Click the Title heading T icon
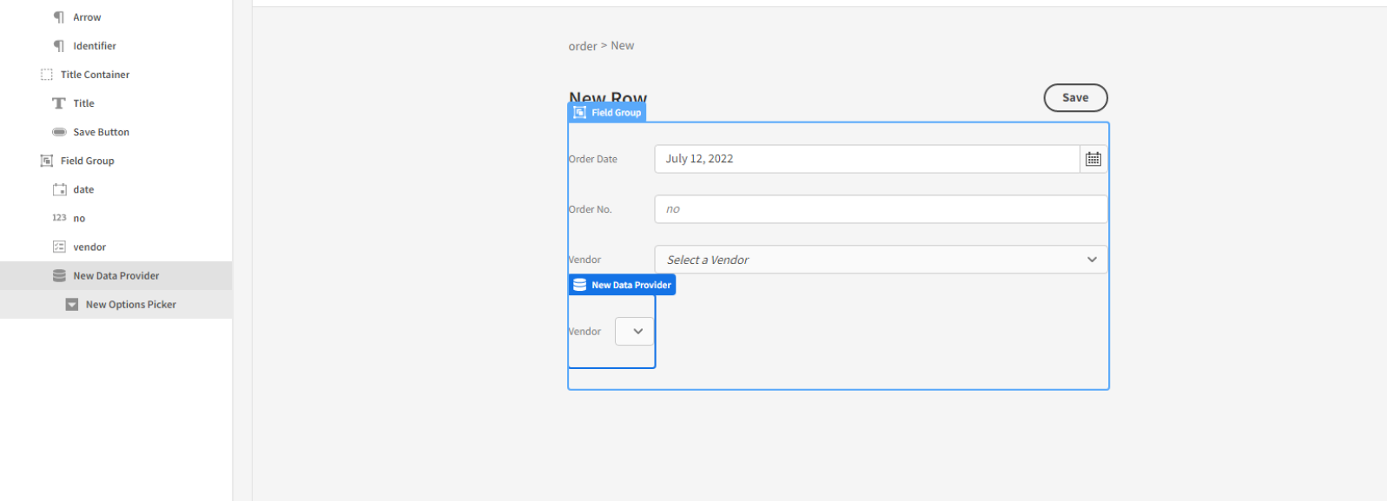This screenshot has height=501, width=1387. click(59, 103)
